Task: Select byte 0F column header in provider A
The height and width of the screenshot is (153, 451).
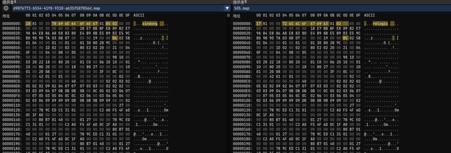Action: [x=128, y=15]
